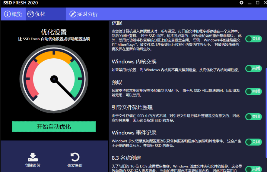Maximize the SSD Fresh window
Image resolution: width=267 pixels, height=172 pixels.
[257, 3]
